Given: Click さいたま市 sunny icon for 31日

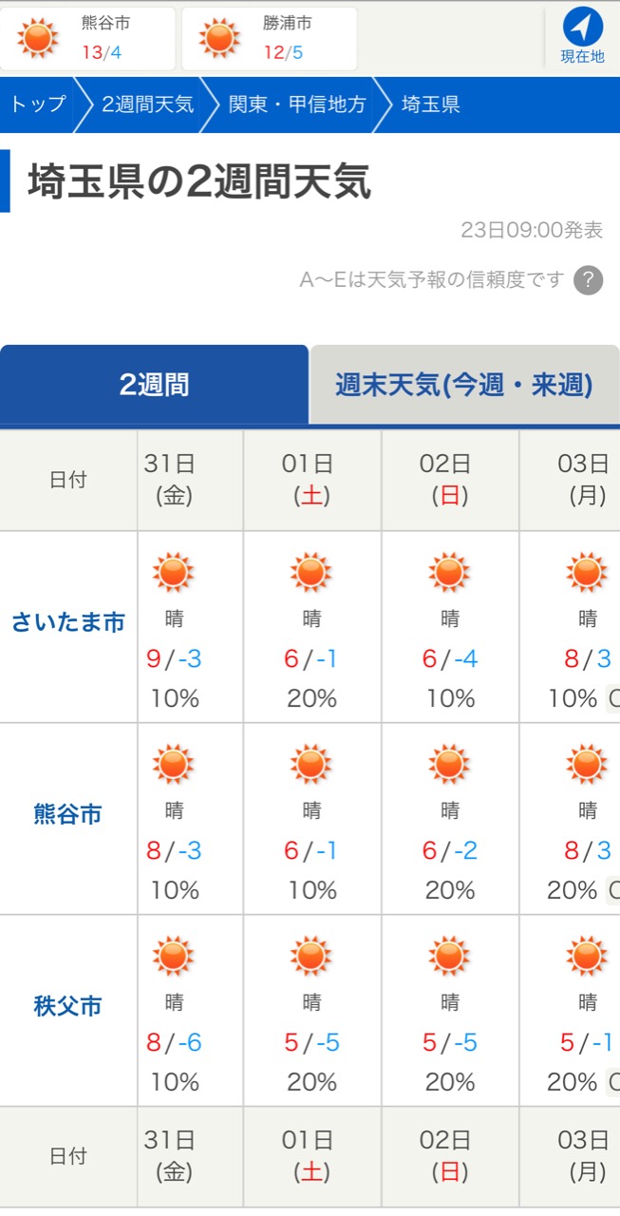Looking at the screenshot, I should [174, 573].
